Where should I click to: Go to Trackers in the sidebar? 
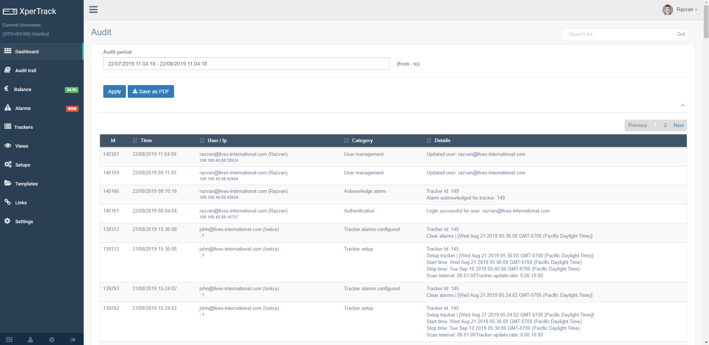click(23, 127)
